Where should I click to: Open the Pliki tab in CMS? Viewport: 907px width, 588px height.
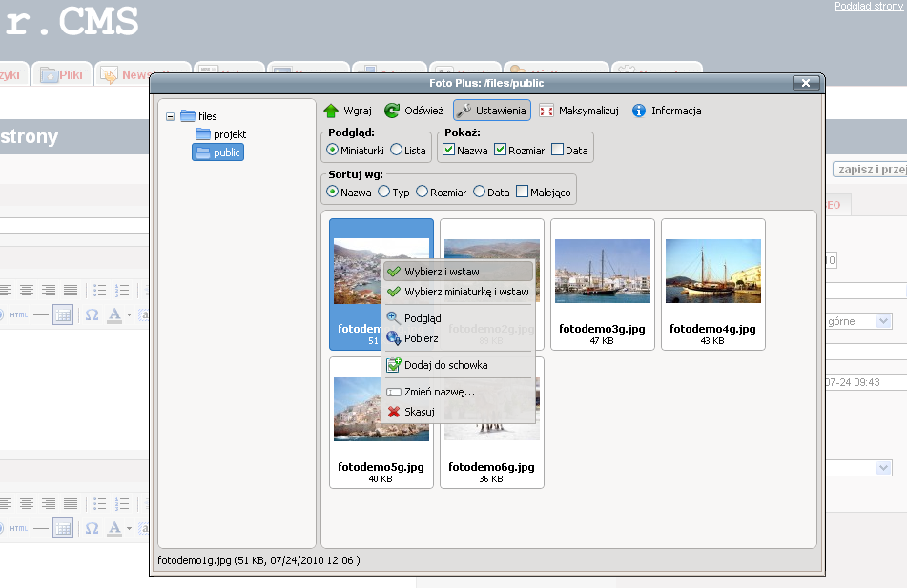click(x=62, y=74)
